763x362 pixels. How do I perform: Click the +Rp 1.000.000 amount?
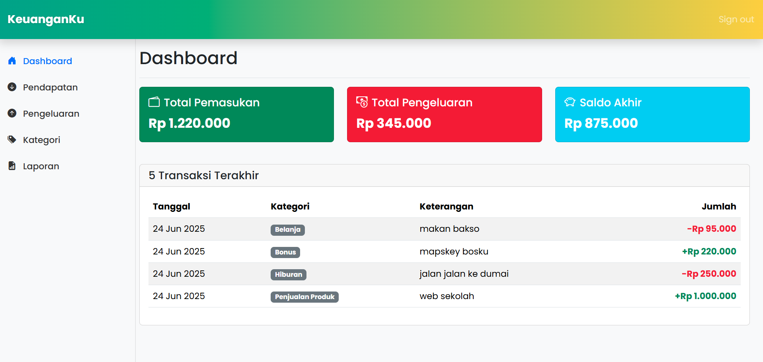[x=705, y=296]
